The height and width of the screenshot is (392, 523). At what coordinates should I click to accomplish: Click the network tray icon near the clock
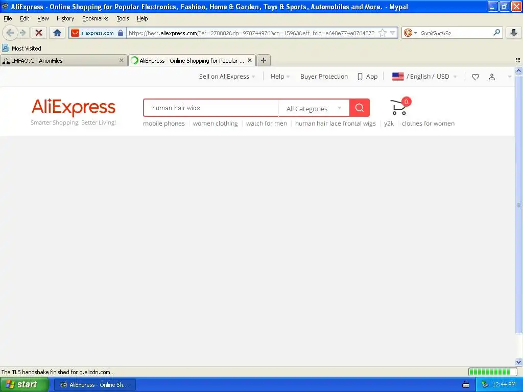pos(485,385)
